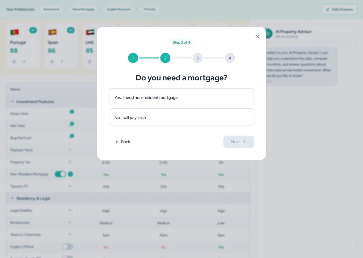This screenshot has width=363, height=258.
Task: Click the AI Property Advisor header in the background
Action: [x=293, y=32]
